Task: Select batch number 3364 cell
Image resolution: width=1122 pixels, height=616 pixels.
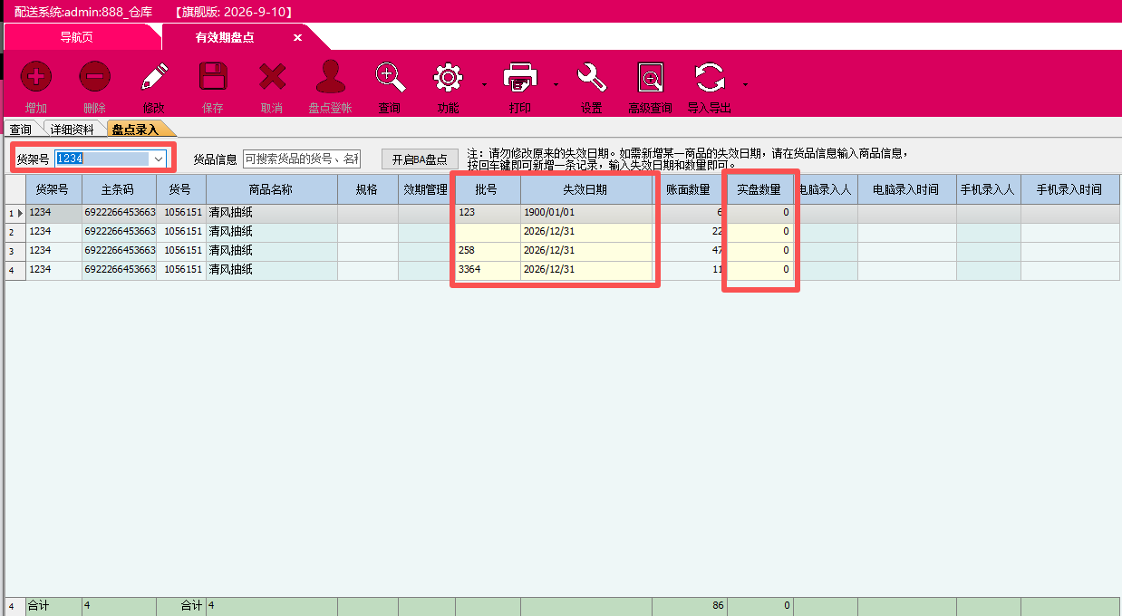Action: coord(488,270)
